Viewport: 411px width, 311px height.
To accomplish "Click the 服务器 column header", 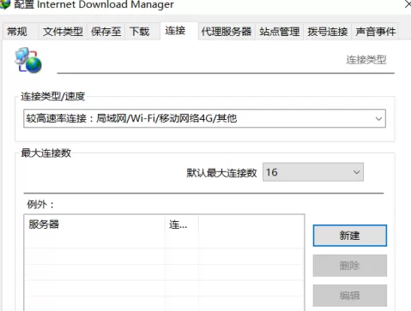I will tap(95, 224).
